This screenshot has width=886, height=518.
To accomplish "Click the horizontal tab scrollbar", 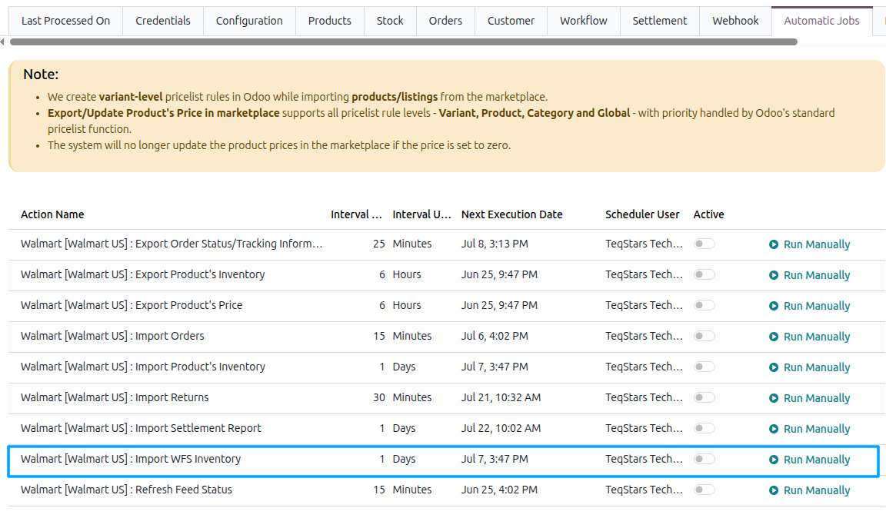I will click(404, 42).
